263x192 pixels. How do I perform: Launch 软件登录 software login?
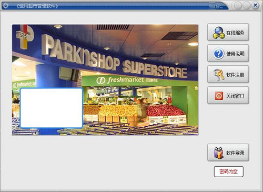[x=228, y=153]
